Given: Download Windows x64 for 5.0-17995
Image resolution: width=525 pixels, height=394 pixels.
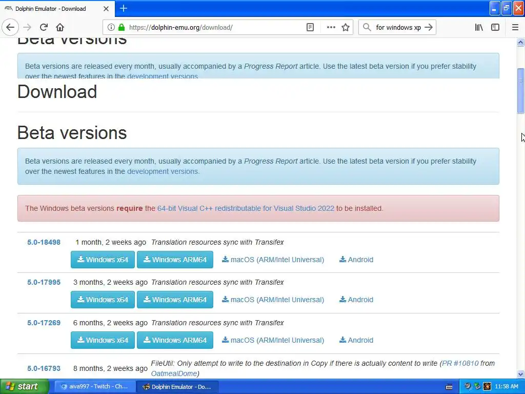Looking at the screenshot, I should tap(103, 300).
